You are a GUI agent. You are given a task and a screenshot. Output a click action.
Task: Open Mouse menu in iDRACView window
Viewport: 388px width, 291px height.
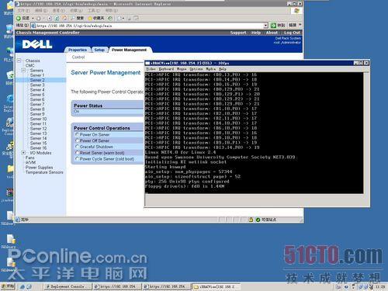click(182, 69)
